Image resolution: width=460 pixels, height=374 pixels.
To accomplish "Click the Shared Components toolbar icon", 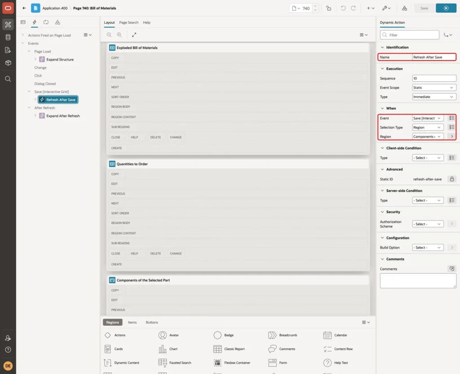I will [x=404, y=8].
